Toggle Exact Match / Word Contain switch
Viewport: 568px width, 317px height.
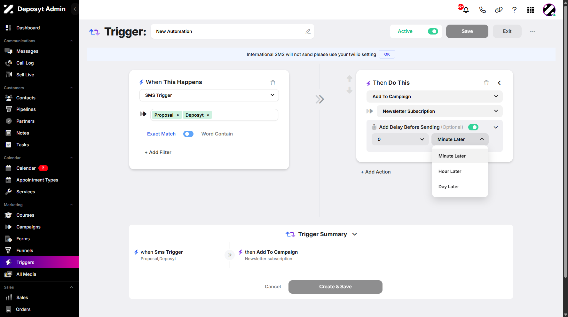(188, 134)
